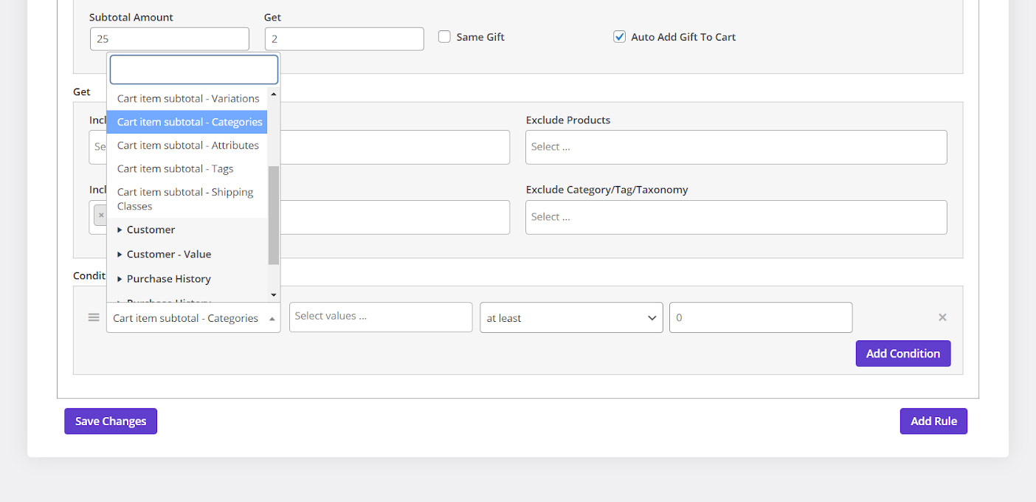Remove the selected tag chip in the Include field
Viewport: 1036px width, 502px height.
101,216
